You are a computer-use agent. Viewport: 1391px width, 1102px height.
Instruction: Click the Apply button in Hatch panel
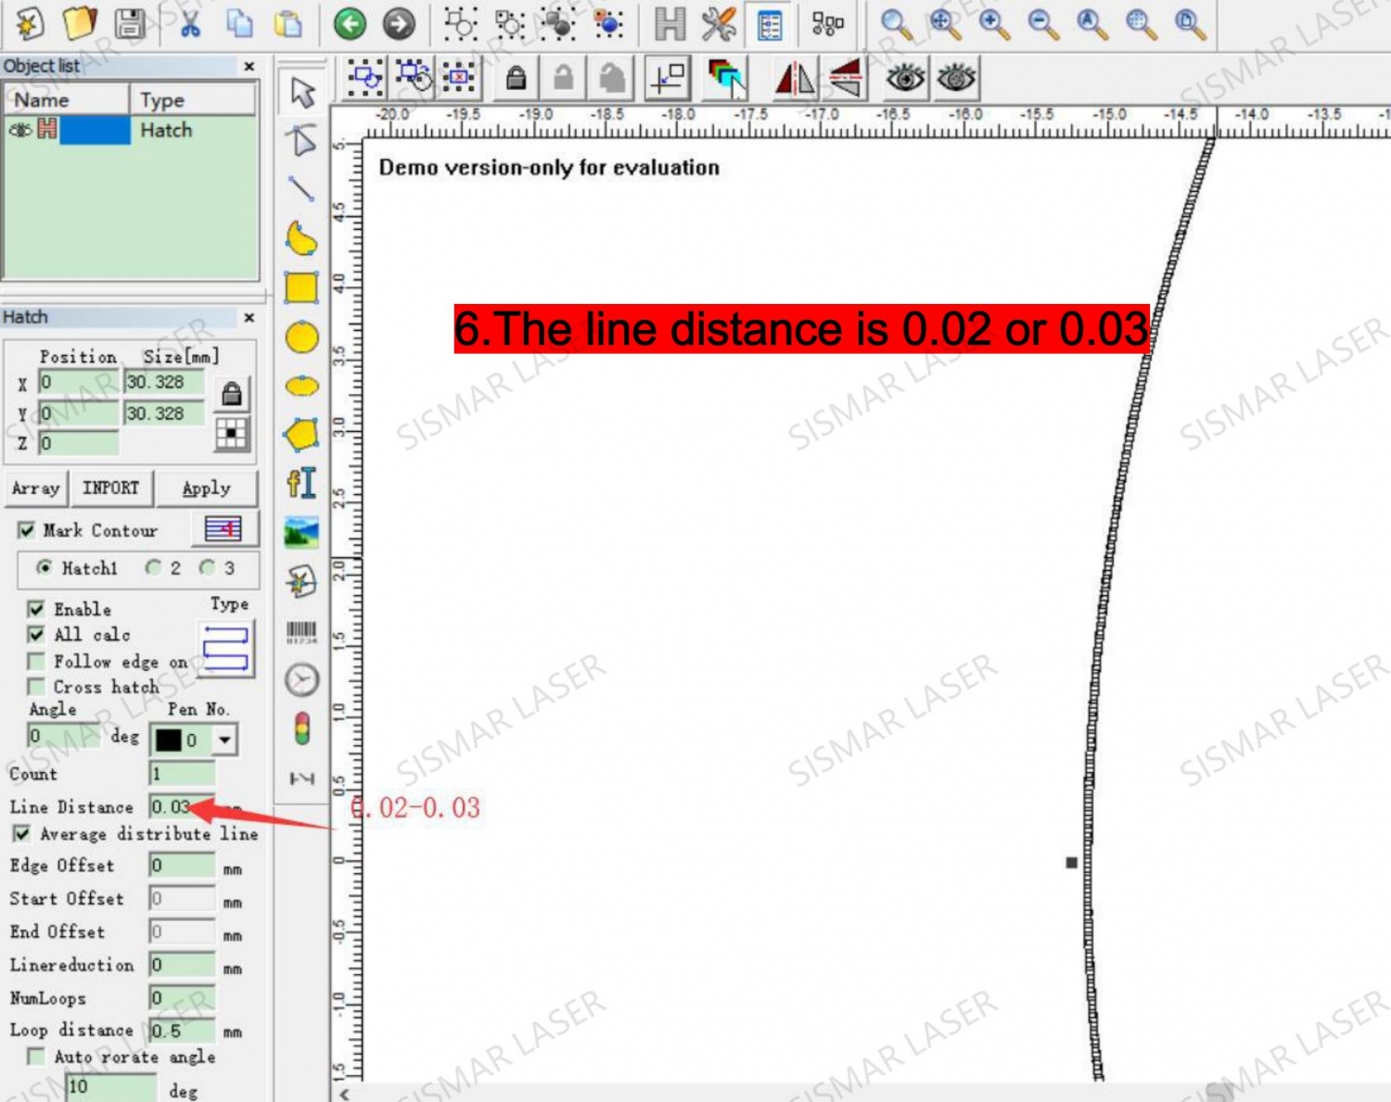tap(206, 488)
